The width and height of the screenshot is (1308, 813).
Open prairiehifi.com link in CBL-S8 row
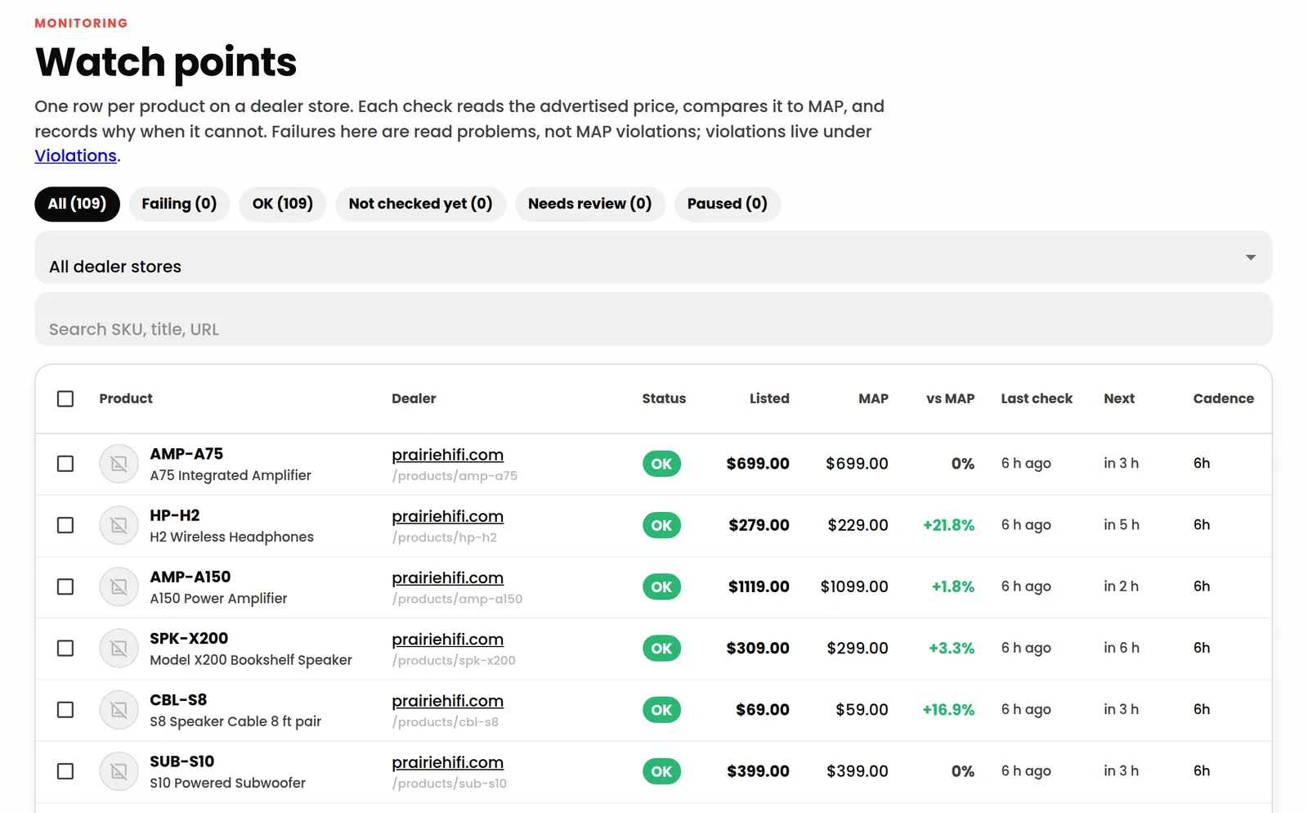447,701
